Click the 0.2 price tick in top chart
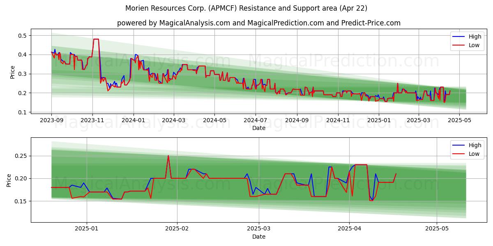The width and height of the screenshot is (493, 246). (x=23, y=93)
